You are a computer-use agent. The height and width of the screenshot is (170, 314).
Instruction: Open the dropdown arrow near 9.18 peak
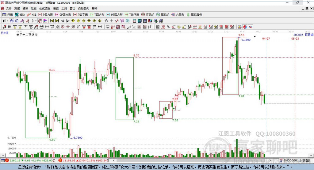click(x=255, y=37)
